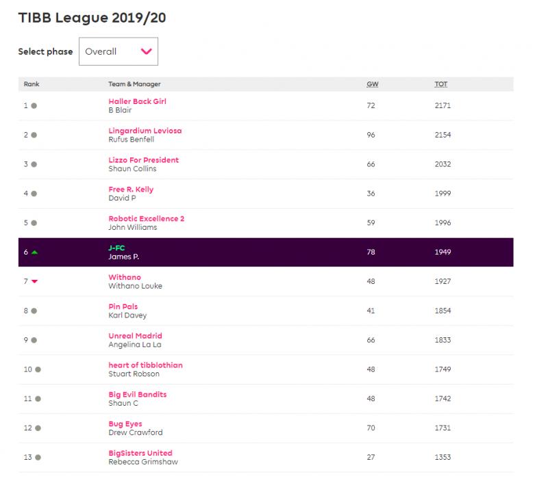Open the Pin Pals team link
Image resolution: width=548 pixels, height=481 pixels.
pos(123,307)
